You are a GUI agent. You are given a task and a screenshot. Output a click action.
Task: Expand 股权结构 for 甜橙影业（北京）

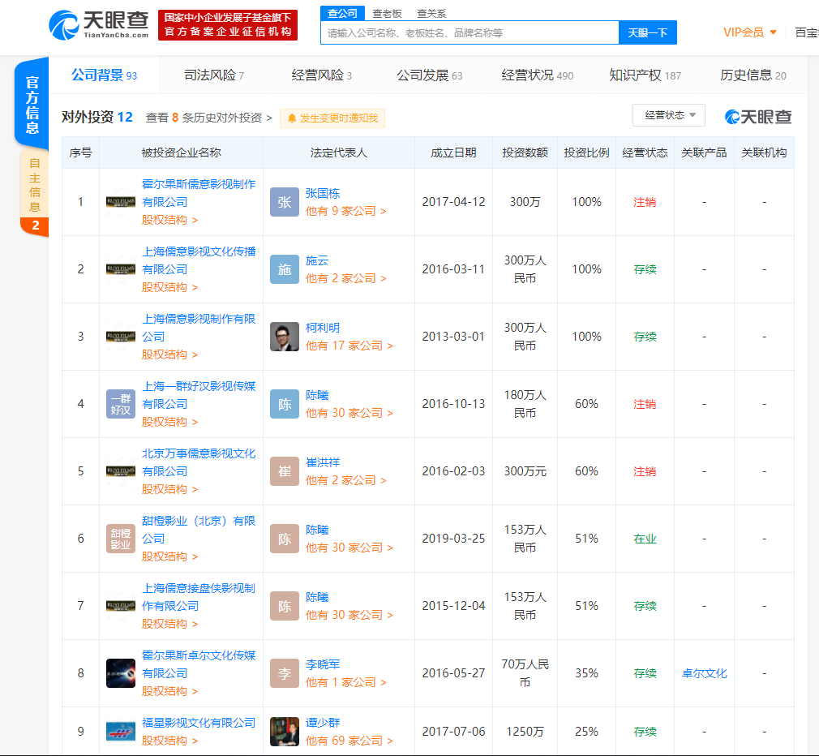(169, 557)
